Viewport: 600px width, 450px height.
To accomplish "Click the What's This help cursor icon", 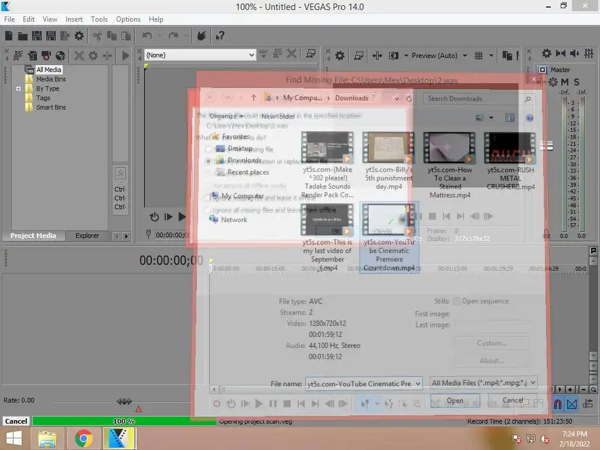I will coord(220,36).
